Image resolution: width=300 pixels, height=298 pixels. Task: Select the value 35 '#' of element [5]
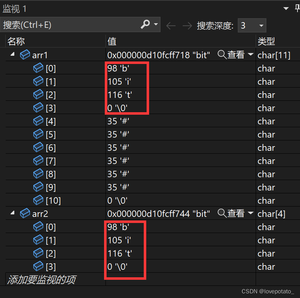pos(118,134)
